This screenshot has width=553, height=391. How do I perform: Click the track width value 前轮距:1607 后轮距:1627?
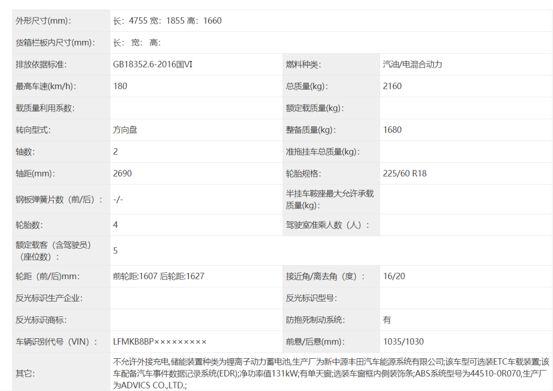click(158, 276)
